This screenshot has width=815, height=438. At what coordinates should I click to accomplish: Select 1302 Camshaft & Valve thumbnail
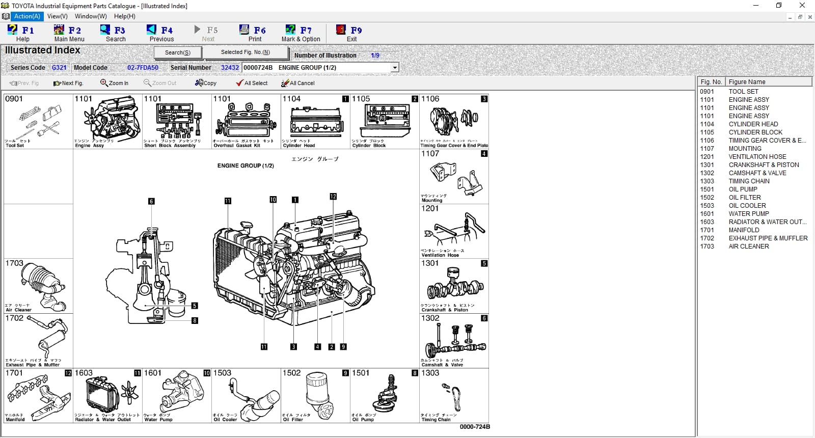coord(454,341)
